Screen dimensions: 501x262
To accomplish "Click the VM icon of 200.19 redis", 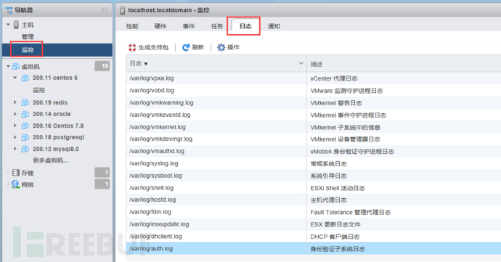I will coord(25,102).
